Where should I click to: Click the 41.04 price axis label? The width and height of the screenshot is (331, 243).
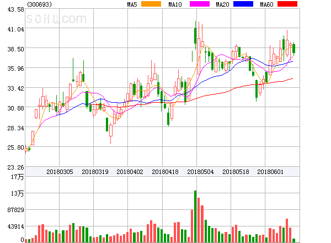click(16, 29)
